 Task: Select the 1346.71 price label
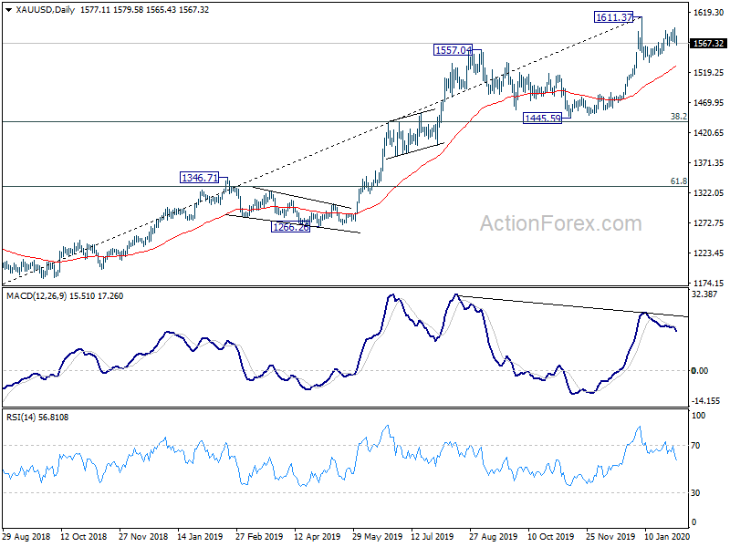tap(199, 178)
